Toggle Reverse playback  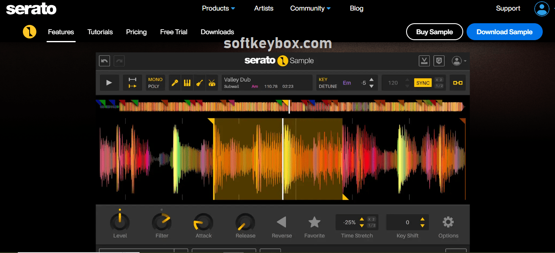point(281,221)
